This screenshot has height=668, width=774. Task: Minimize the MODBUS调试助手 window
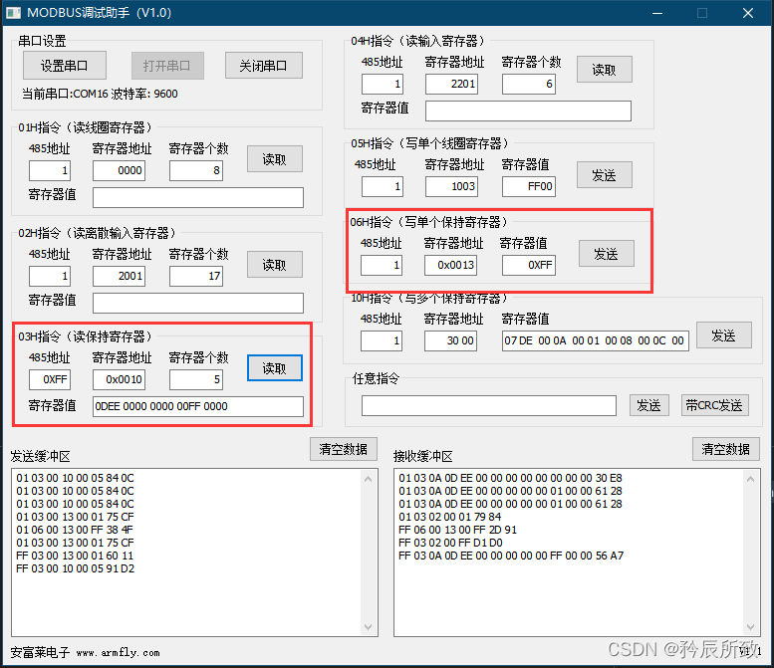[x=657, y=13]
